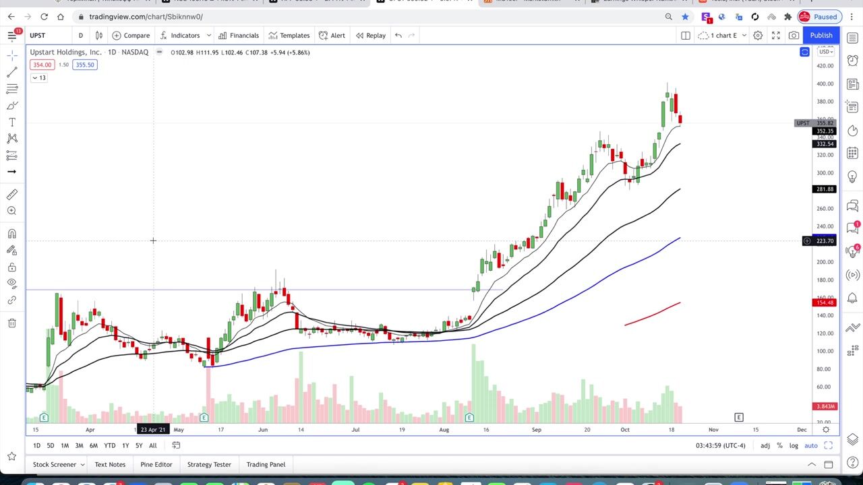Open the Ideas lightbulb panel
863x485 pixels.
click(852, 177)
